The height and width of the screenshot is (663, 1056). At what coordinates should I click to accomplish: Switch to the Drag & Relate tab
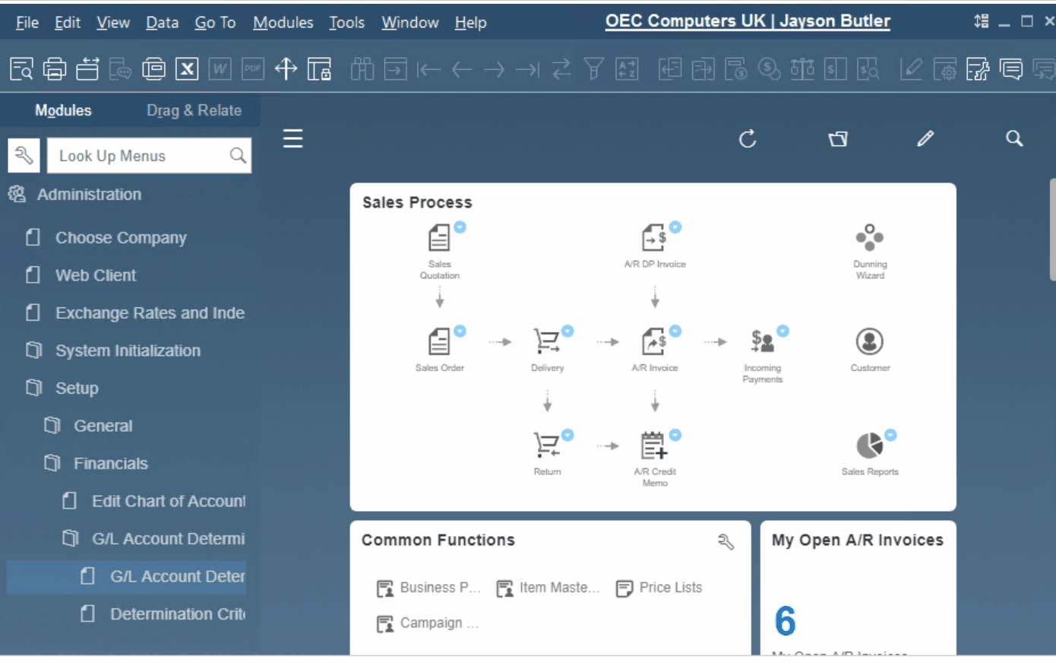[x=194, y=110]
